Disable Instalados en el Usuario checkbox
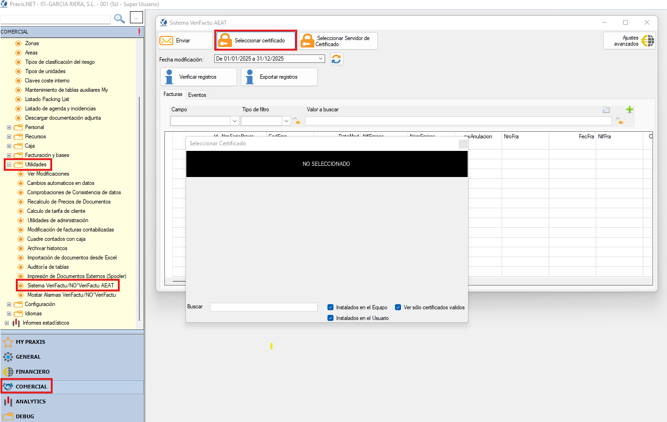 tap(331, 318)
